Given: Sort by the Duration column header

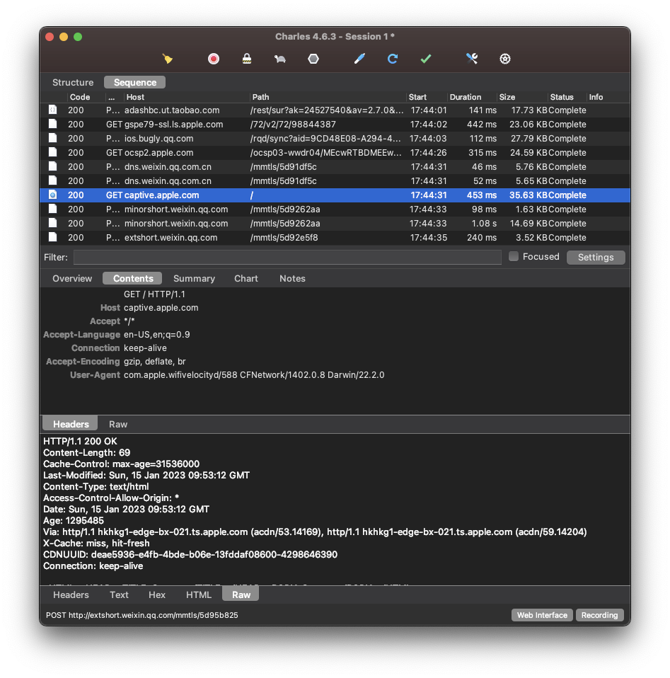Looking at the screenshot, I should pos(466,97).
